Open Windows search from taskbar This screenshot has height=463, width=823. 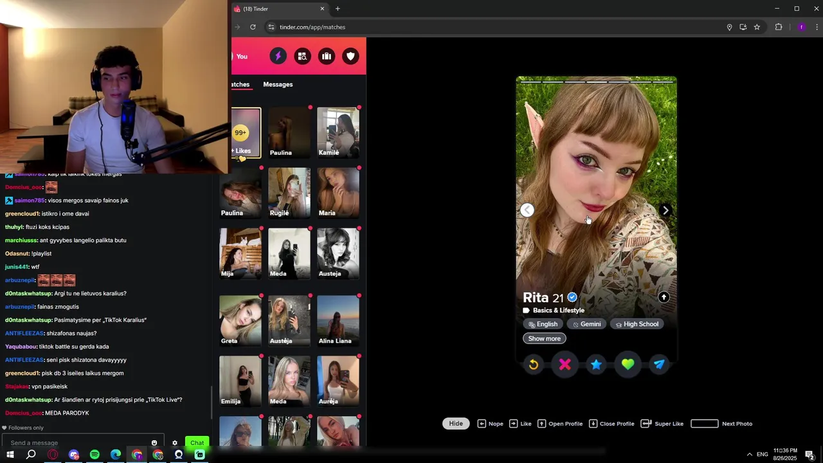tap(31, 455)
